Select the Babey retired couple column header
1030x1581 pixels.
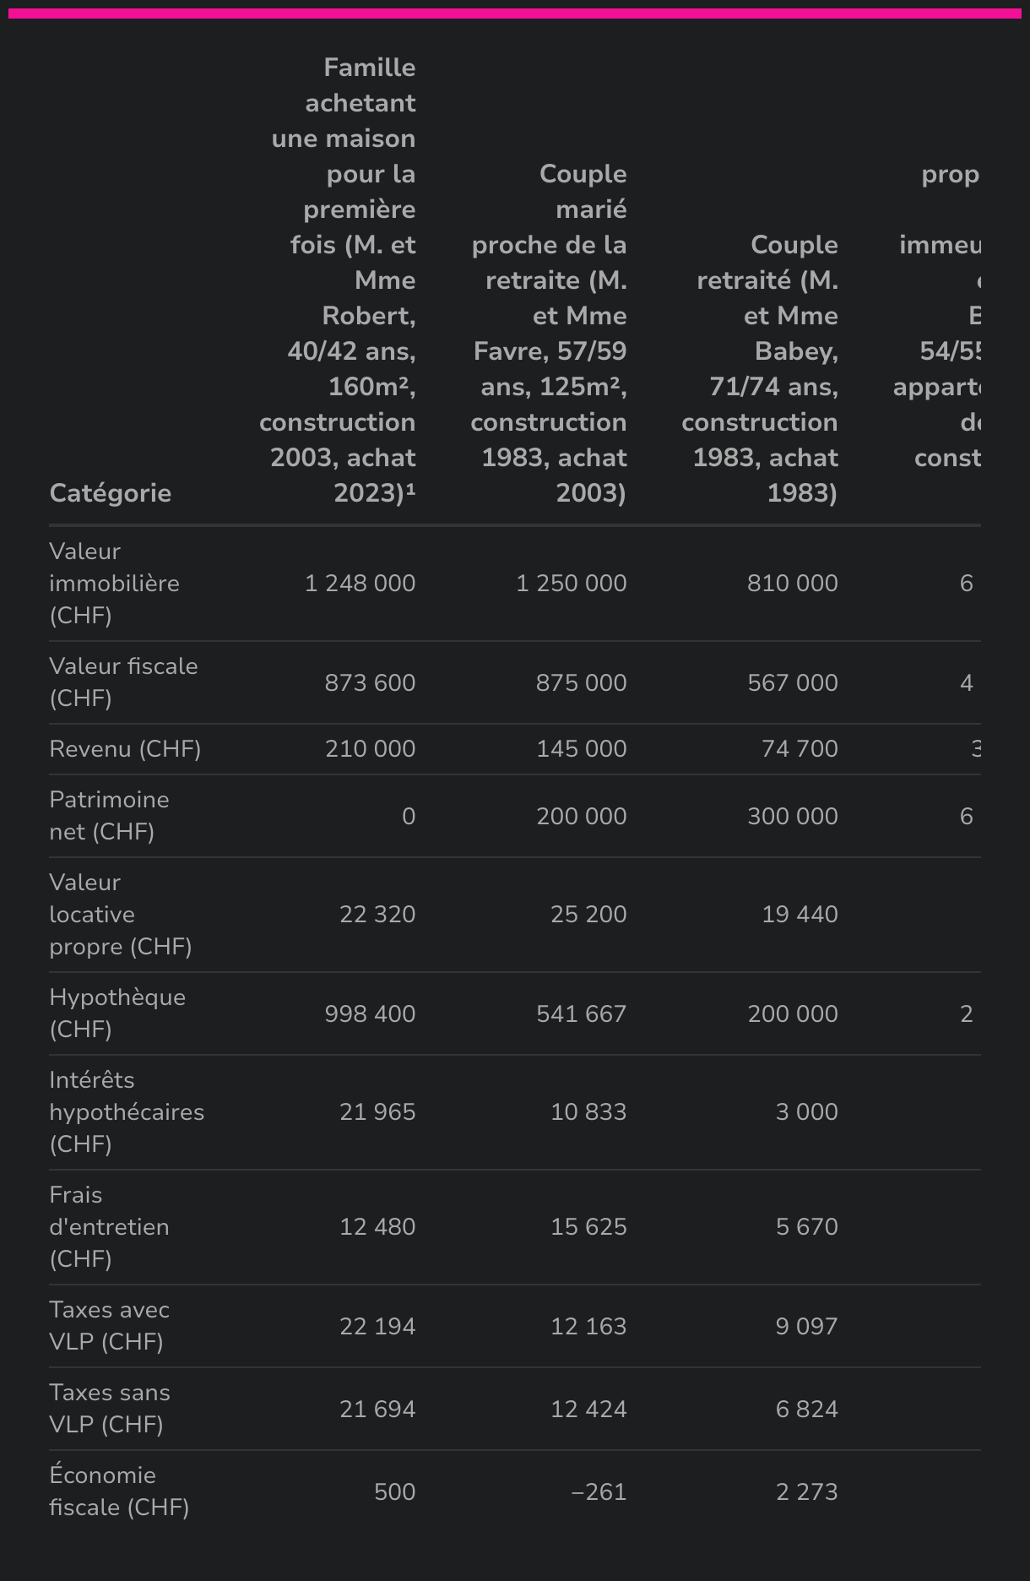pos(761,369)
